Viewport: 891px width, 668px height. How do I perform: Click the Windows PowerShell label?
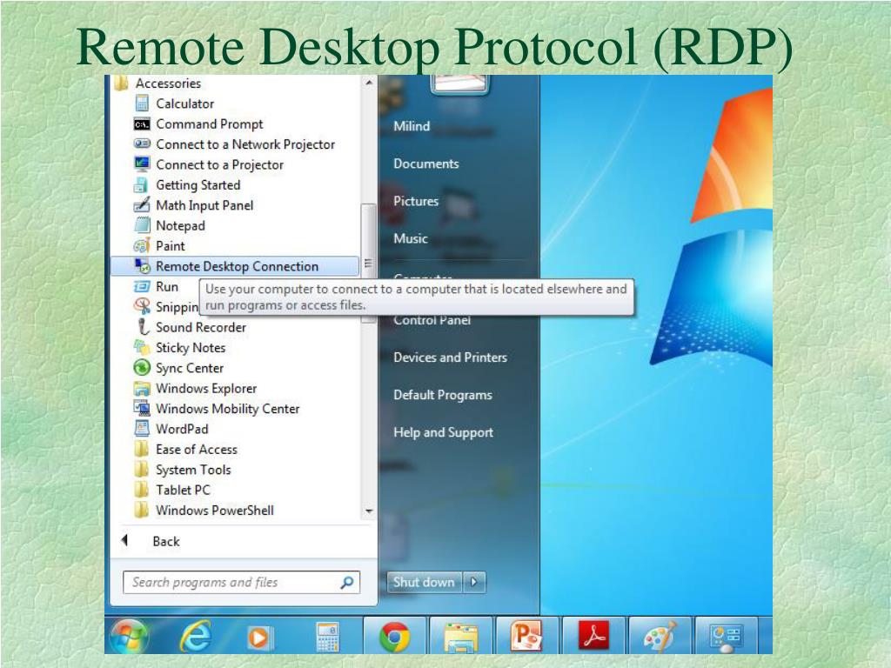coord(215,510)
